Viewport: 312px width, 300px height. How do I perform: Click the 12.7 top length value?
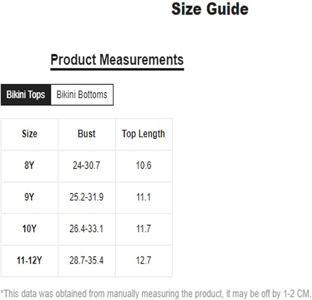[144, 261]
